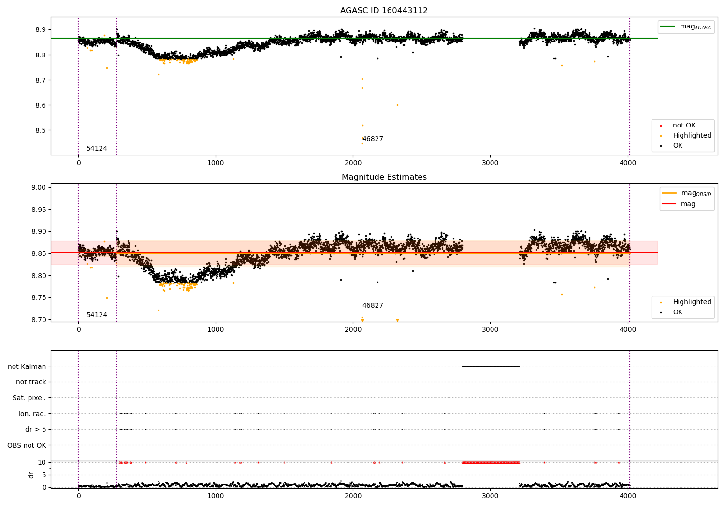Click the 54124 label in Magnitude Estimates plot

point(97,315)
